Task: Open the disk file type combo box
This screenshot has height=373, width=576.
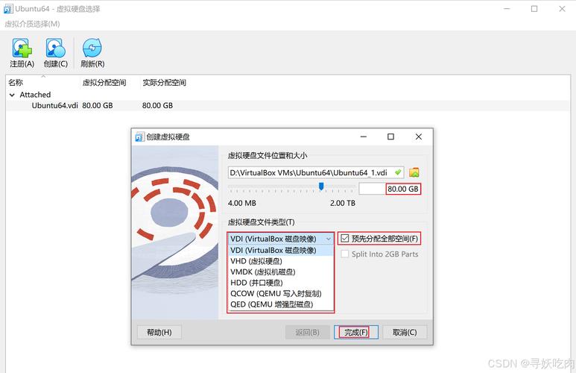Action: 281,239
